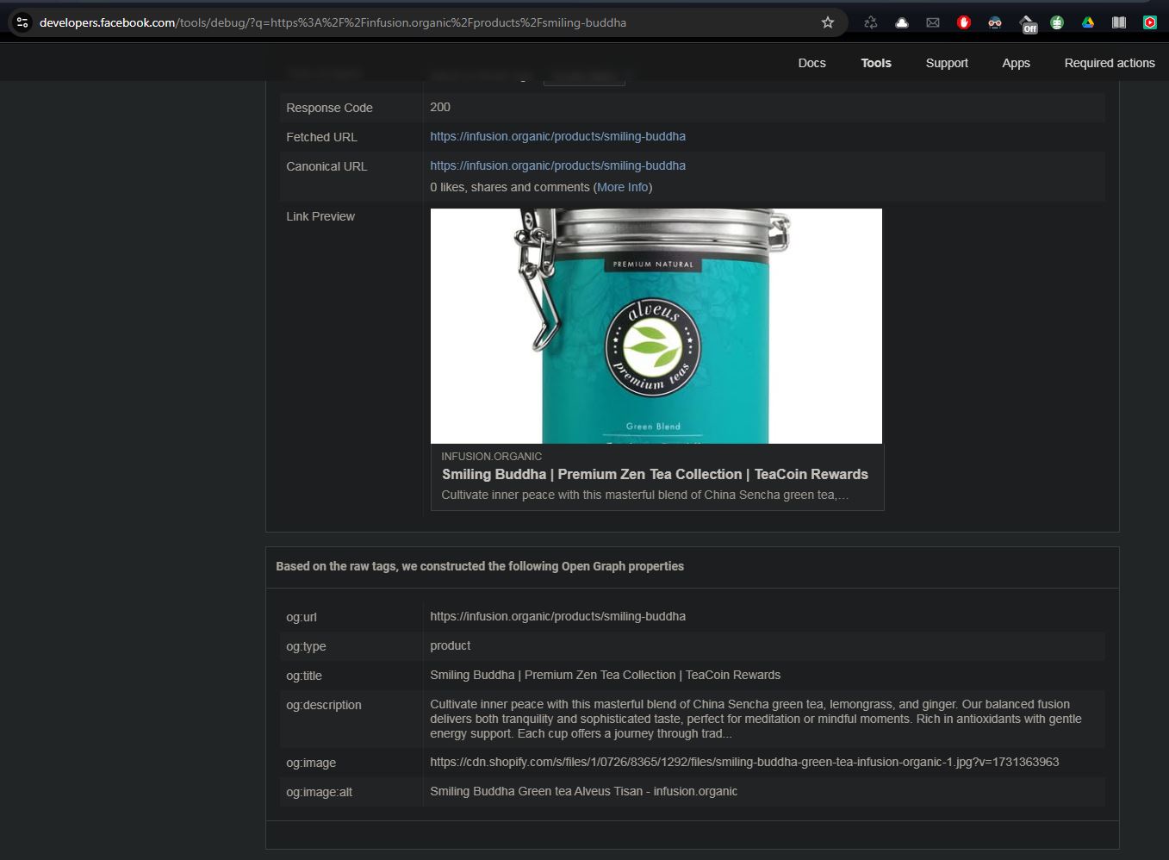Click the og:image:alt property label
The image size is (1169, 860).
[x=320, y=792]
